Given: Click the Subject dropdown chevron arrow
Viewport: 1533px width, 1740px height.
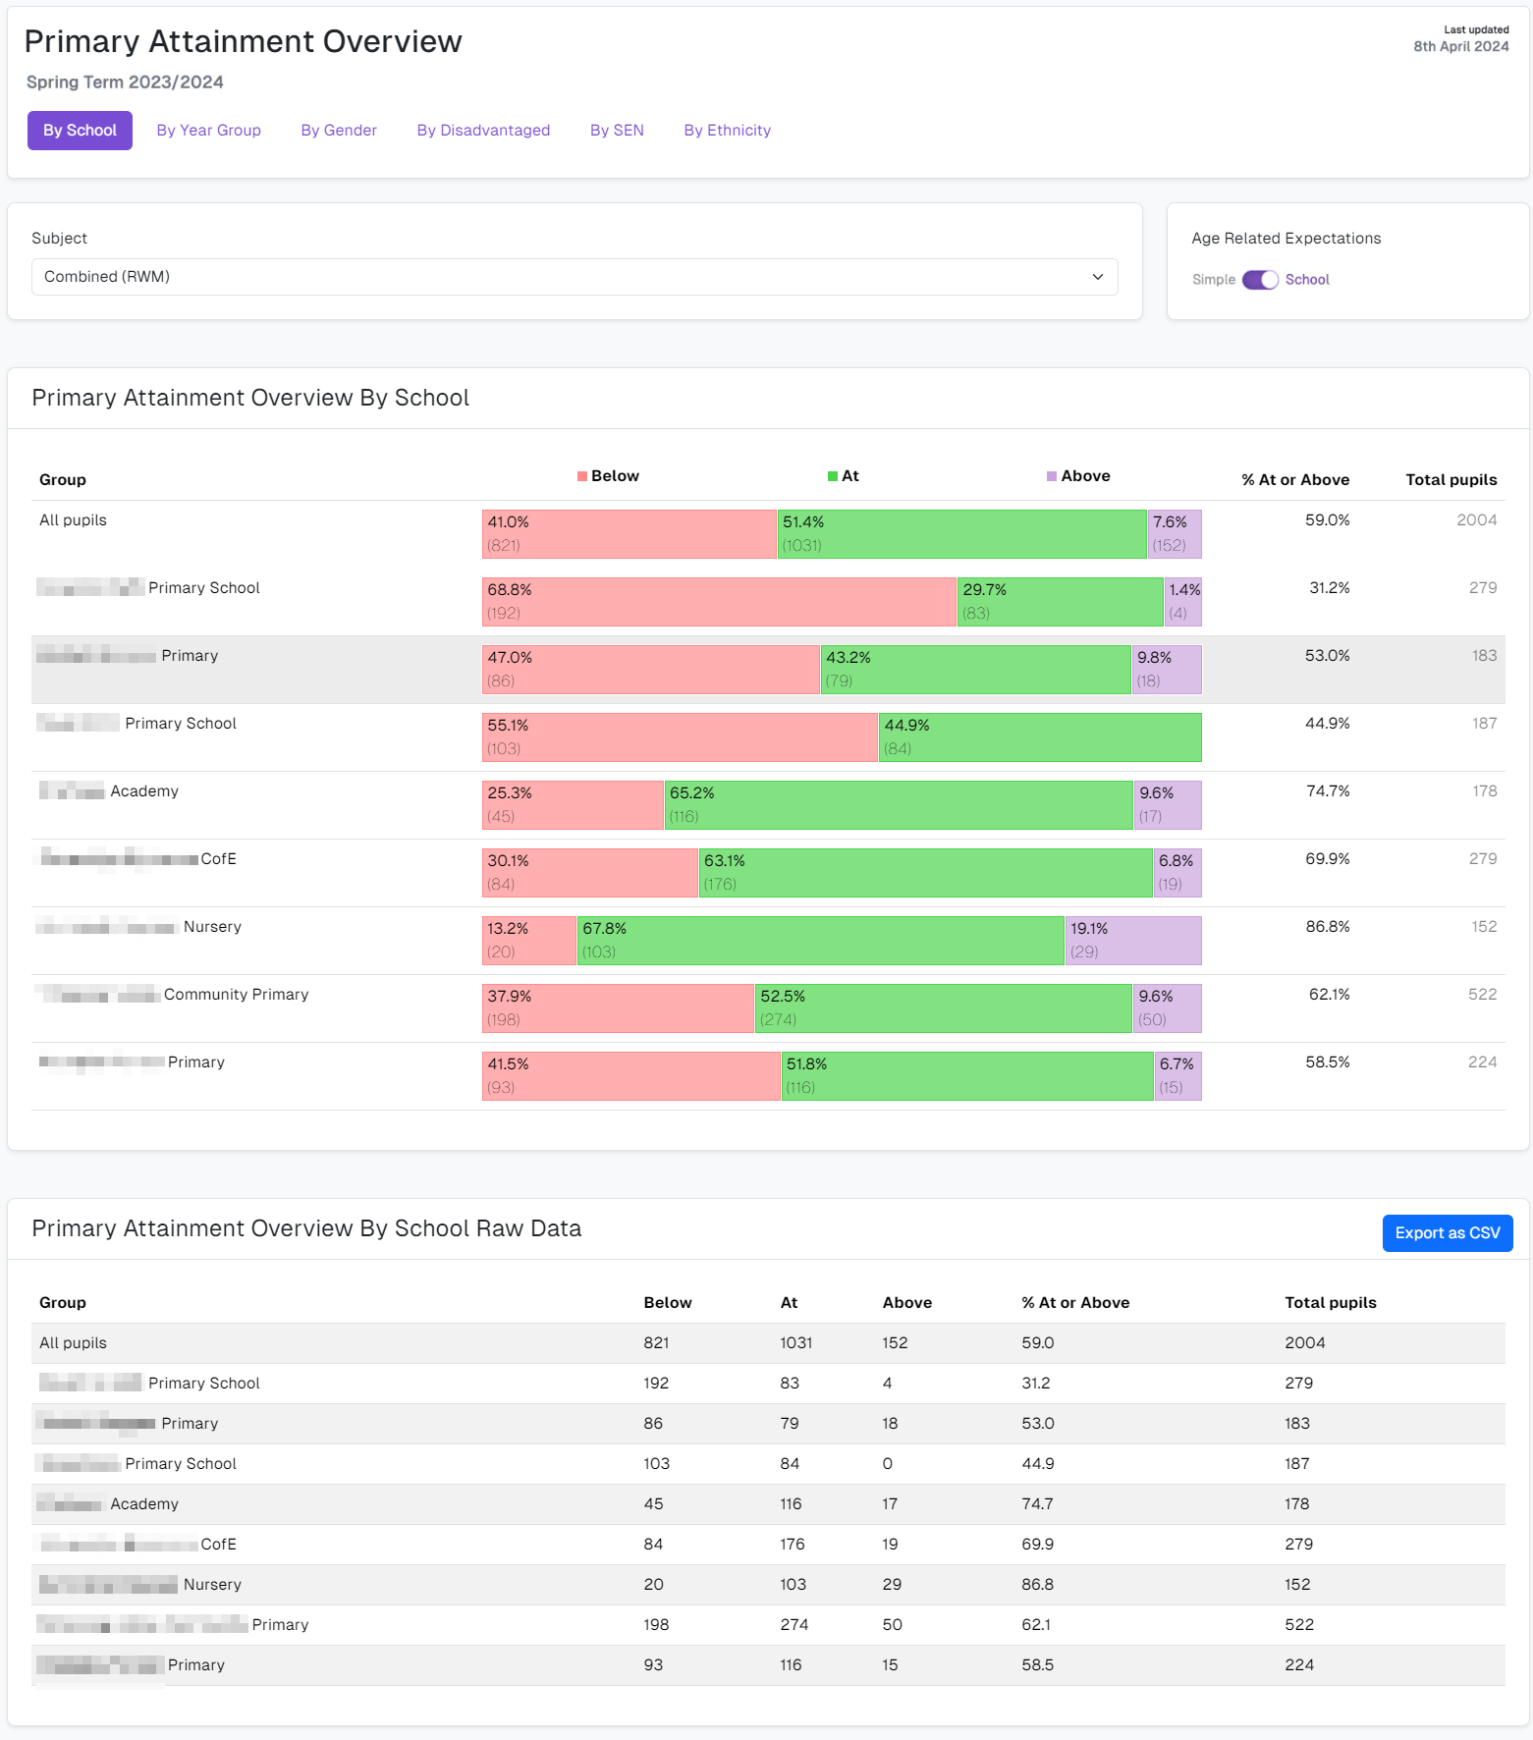Looking at the screenshot, I should 1097,277.
